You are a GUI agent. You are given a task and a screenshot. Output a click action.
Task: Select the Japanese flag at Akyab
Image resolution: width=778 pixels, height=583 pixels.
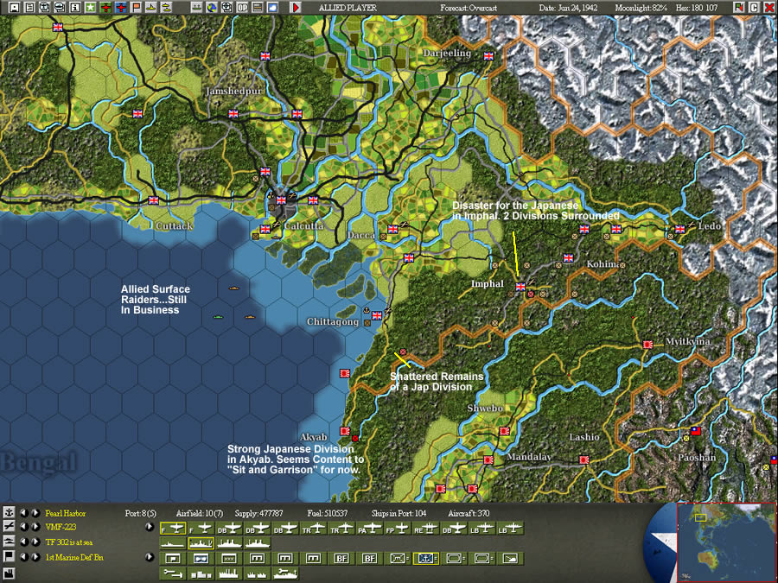[345, 431]
